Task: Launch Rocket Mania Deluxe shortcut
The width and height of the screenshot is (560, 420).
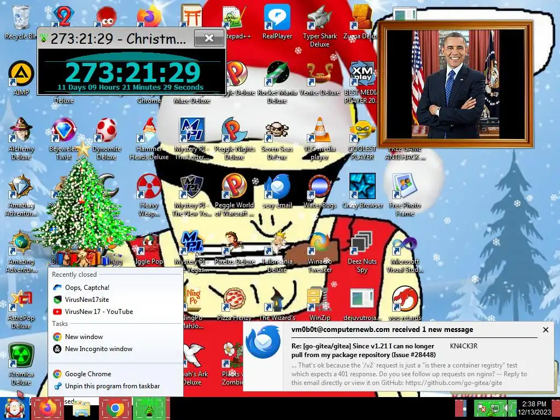Action: [x=277, y=82]
